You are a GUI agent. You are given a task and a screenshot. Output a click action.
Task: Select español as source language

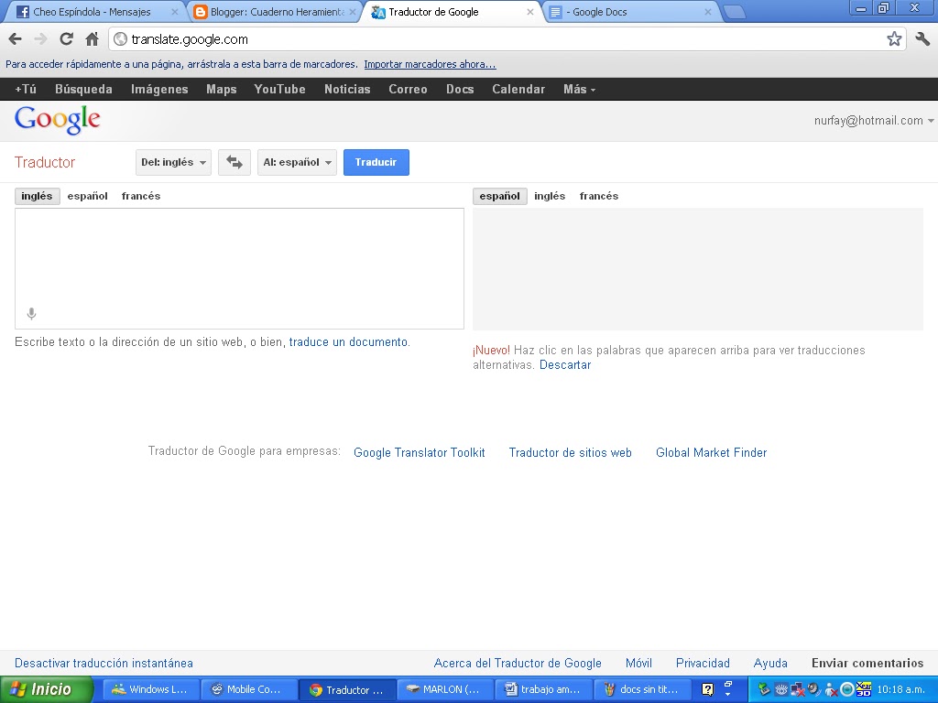[87, 196]
